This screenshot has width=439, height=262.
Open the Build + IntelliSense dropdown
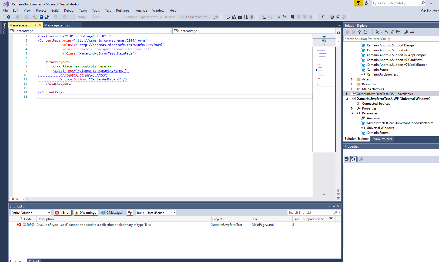click(x=156, y=212)
